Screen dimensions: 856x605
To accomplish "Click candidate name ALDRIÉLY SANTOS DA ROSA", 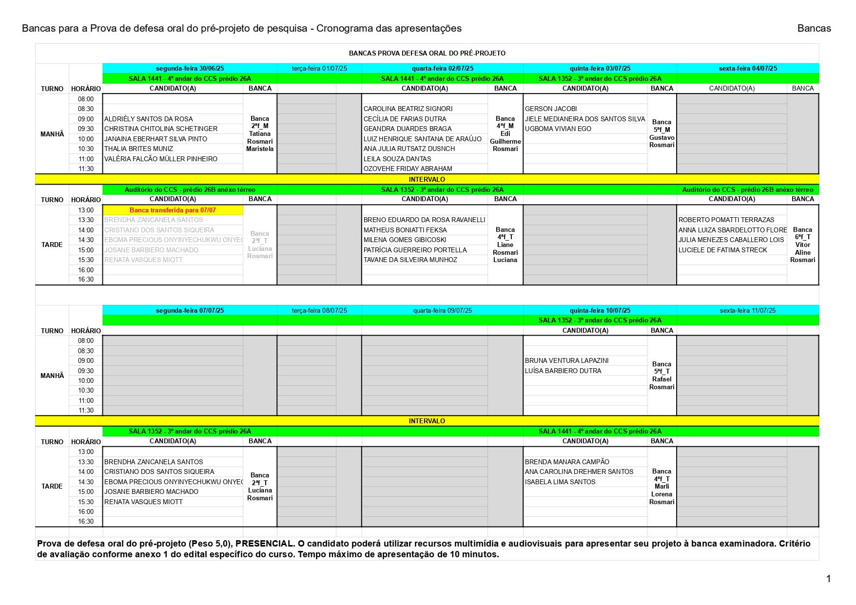I will (149, 119).
